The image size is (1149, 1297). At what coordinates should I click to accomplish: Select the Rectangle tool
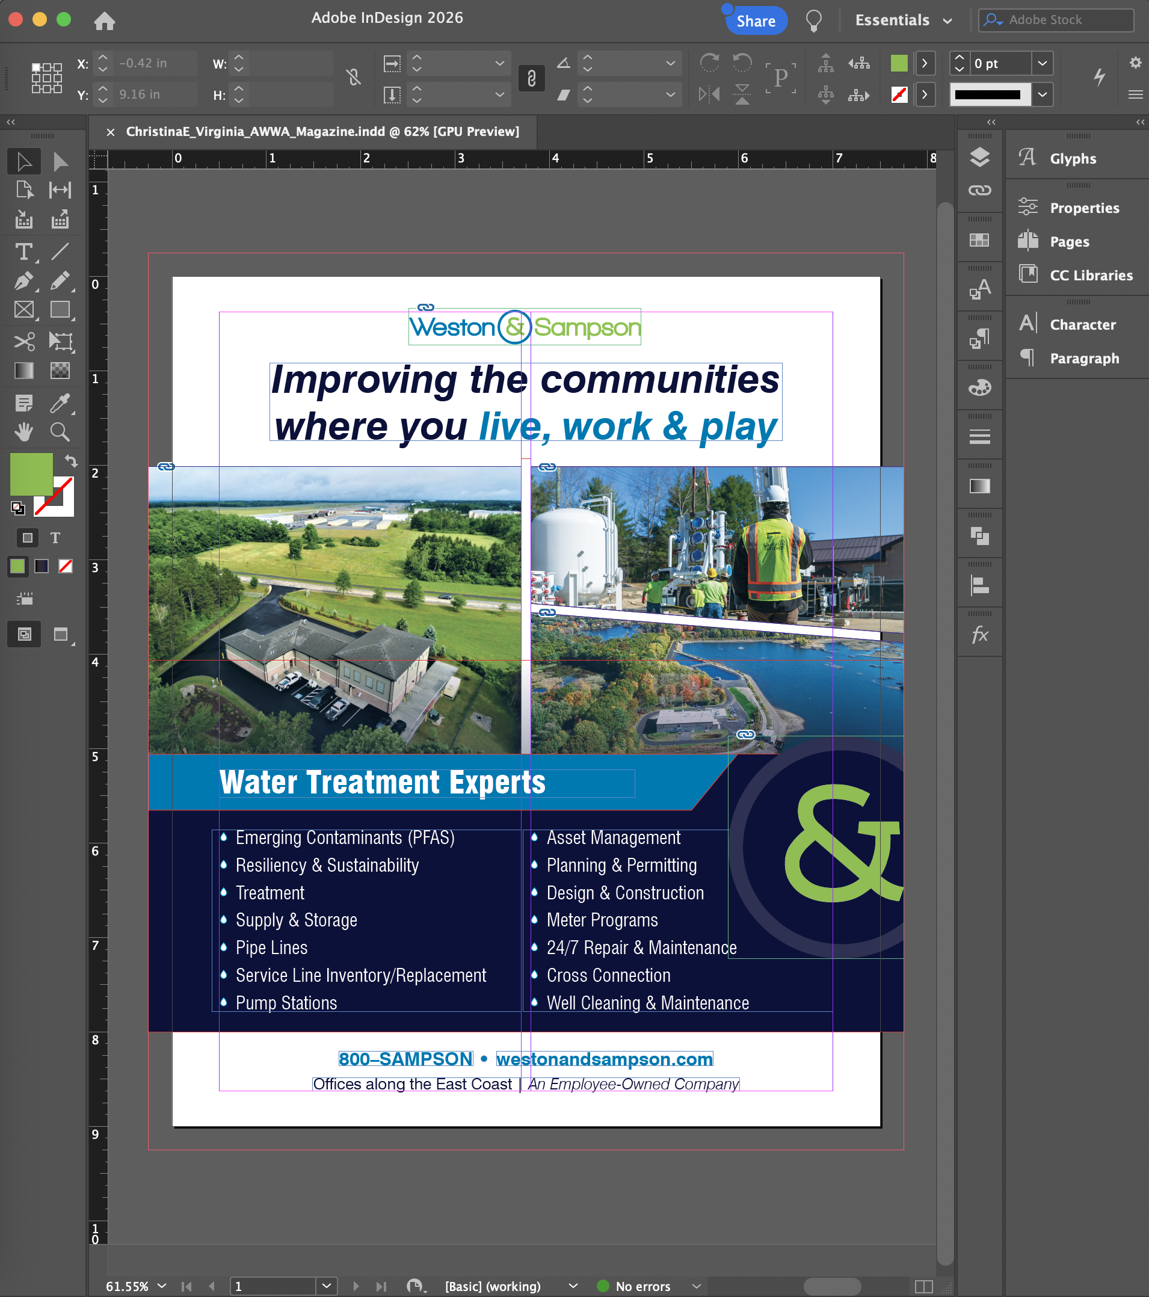coord(60,310)
